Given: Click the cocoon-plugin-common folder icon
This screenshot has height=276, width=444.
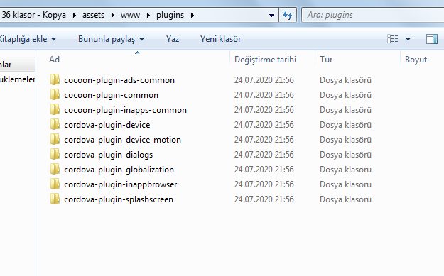Looking at the screenshot, I should pyautogui.click(x=55, y=95).
